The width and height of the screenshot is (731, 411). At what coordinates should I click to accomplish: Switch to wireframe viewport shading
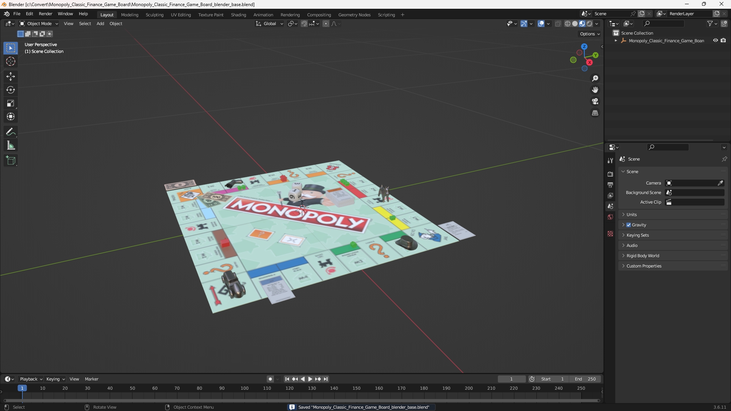tap(568, 24)
